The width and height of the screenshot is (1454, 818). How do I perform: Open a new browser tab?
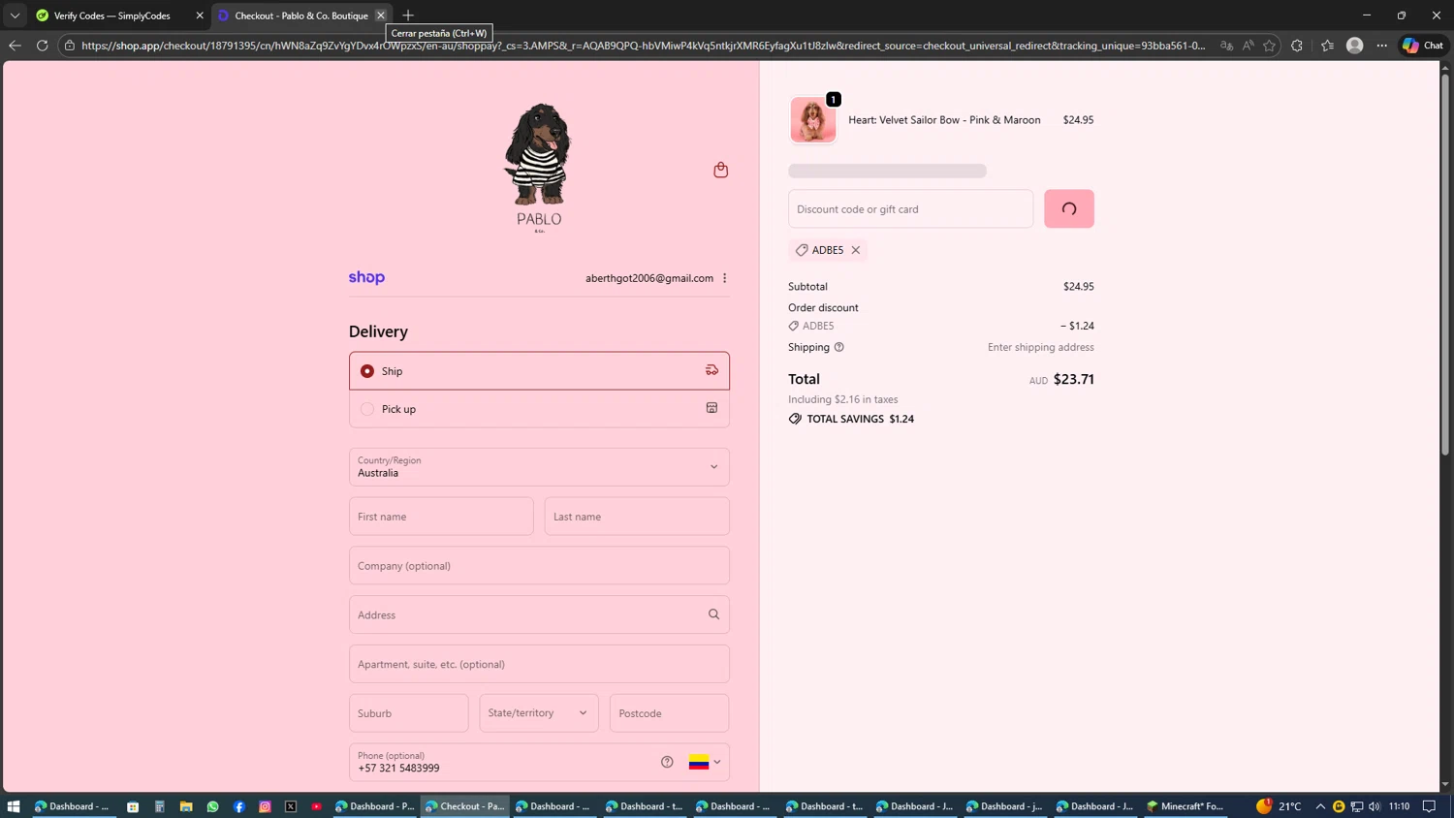(408, 16)
